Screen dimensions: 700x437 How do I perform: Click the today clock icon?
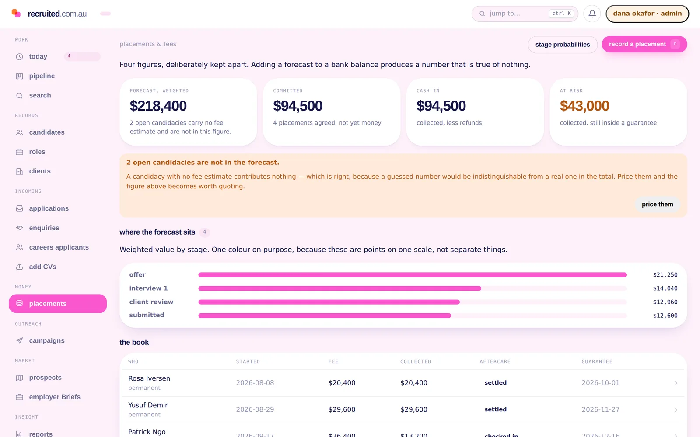pos(19,57)
